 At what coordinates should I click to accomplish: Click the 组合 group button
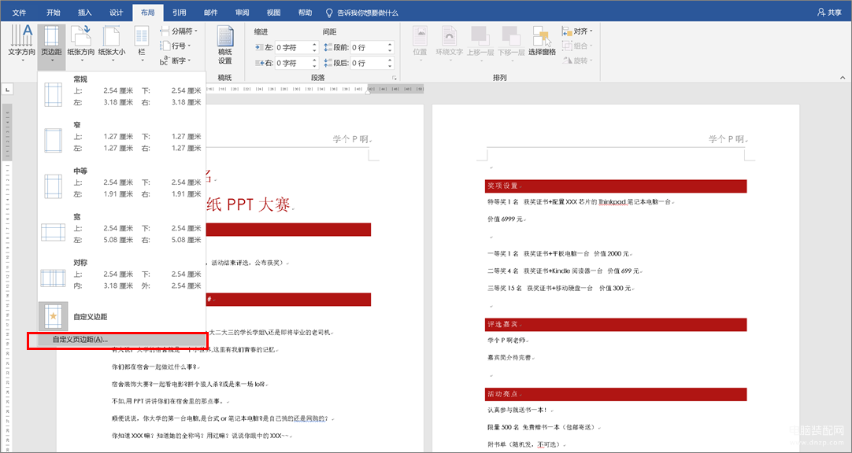[578, 46]
